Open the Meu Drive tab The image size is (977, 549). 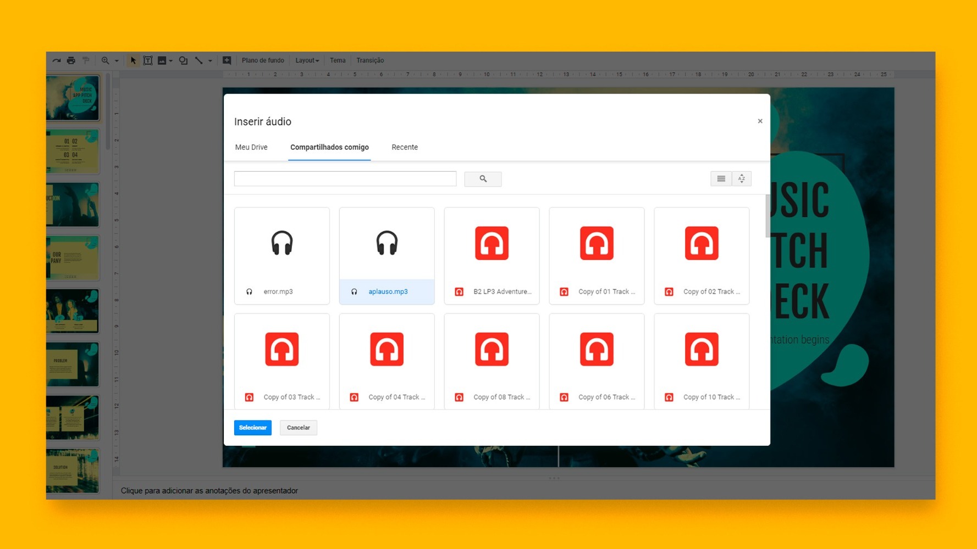point(251,147)
